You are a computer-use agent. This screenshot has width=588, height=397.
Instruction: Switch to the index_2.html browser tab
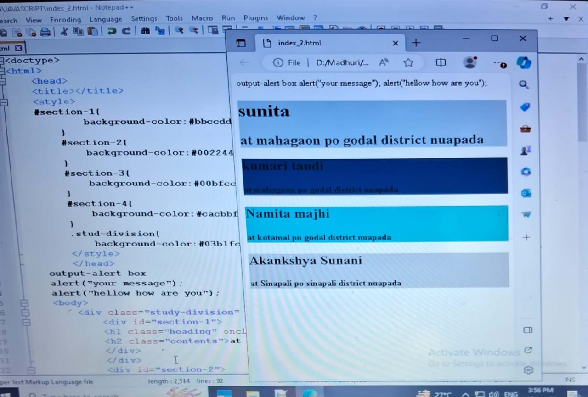click(x=322, y=43)
